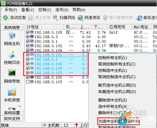The width and height of the screenshot is (157, 128).
Task: Sort by the 下... download column header
Action: pyautogui.click(x=100, y=27)
